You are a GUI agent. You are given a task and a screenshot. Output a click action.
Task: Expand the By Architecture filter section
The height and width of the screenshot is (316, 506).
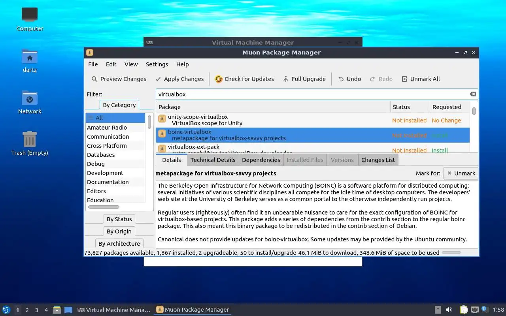(119, 244)
